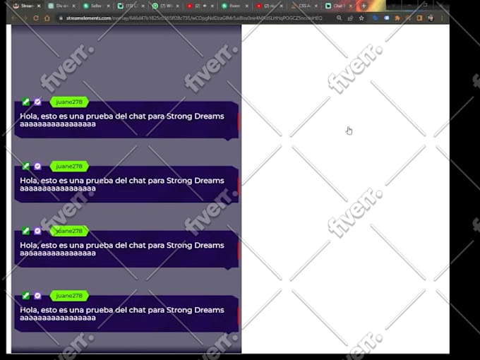Go to the browser home page
480x360 pixels.
click(x=47, y=18)
